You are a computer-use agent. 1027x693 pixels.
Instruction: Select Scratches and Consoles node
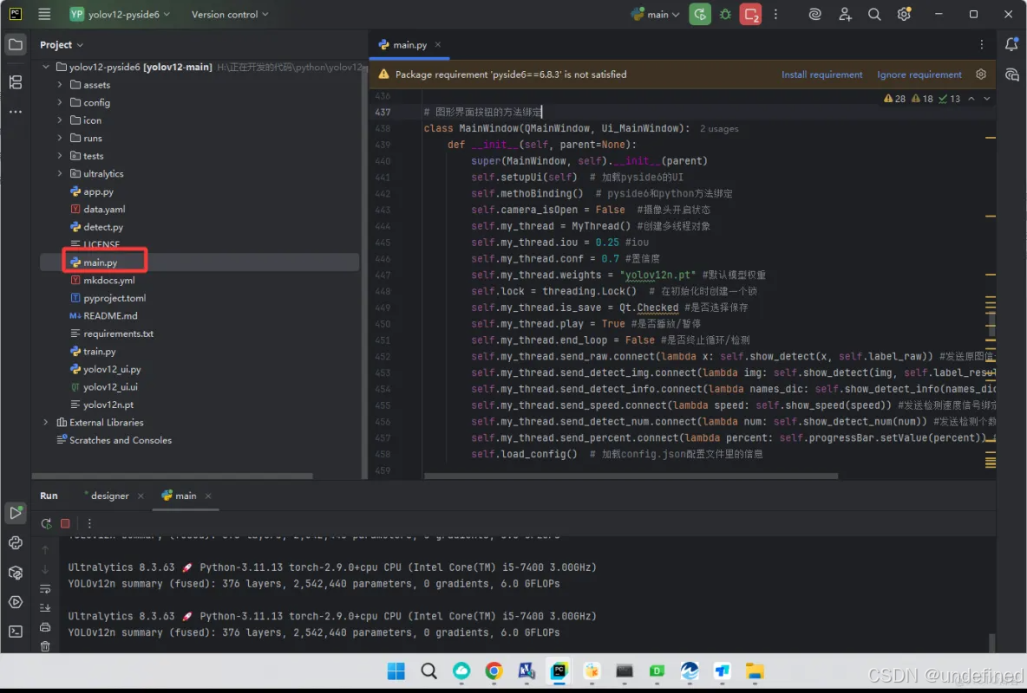pos(120,440)
